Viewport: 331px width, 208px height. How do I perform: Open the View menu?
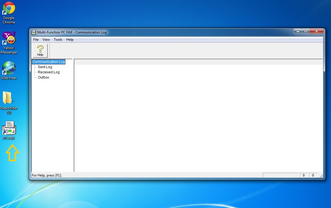tap(46, 40)
